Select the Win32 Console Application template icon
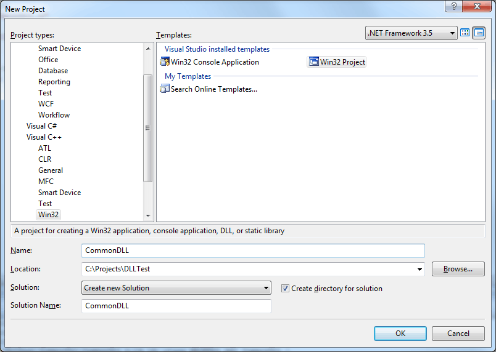Image resolution: width=496 pixels, height=352 pixels. tap(165, 62)
